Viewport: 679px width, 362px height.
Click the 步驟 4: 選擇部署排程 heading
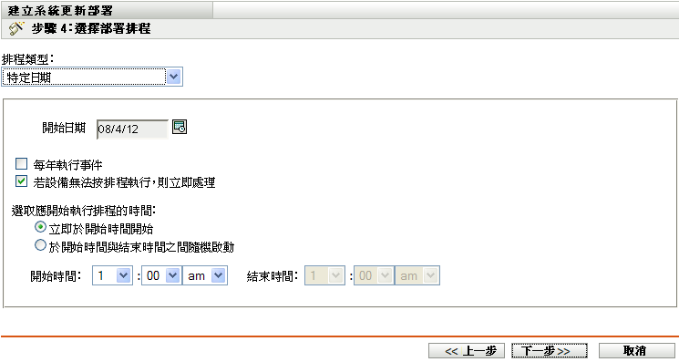(91, 28)
